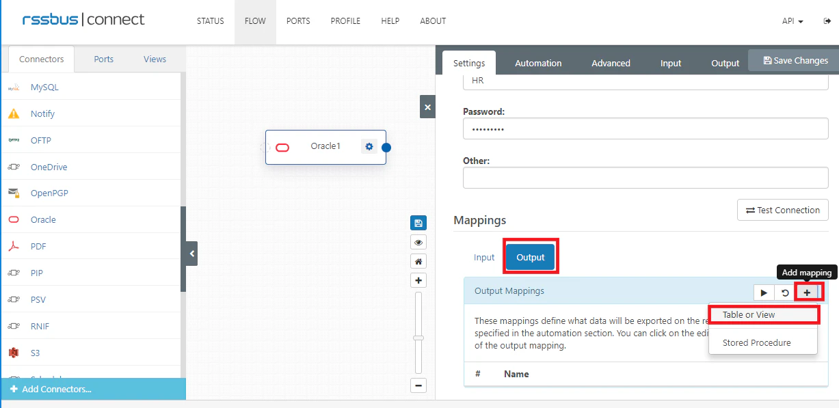Click the flow canvas save icon
The width and height of the screenshot is (839, 408).
tap(418, 223)
